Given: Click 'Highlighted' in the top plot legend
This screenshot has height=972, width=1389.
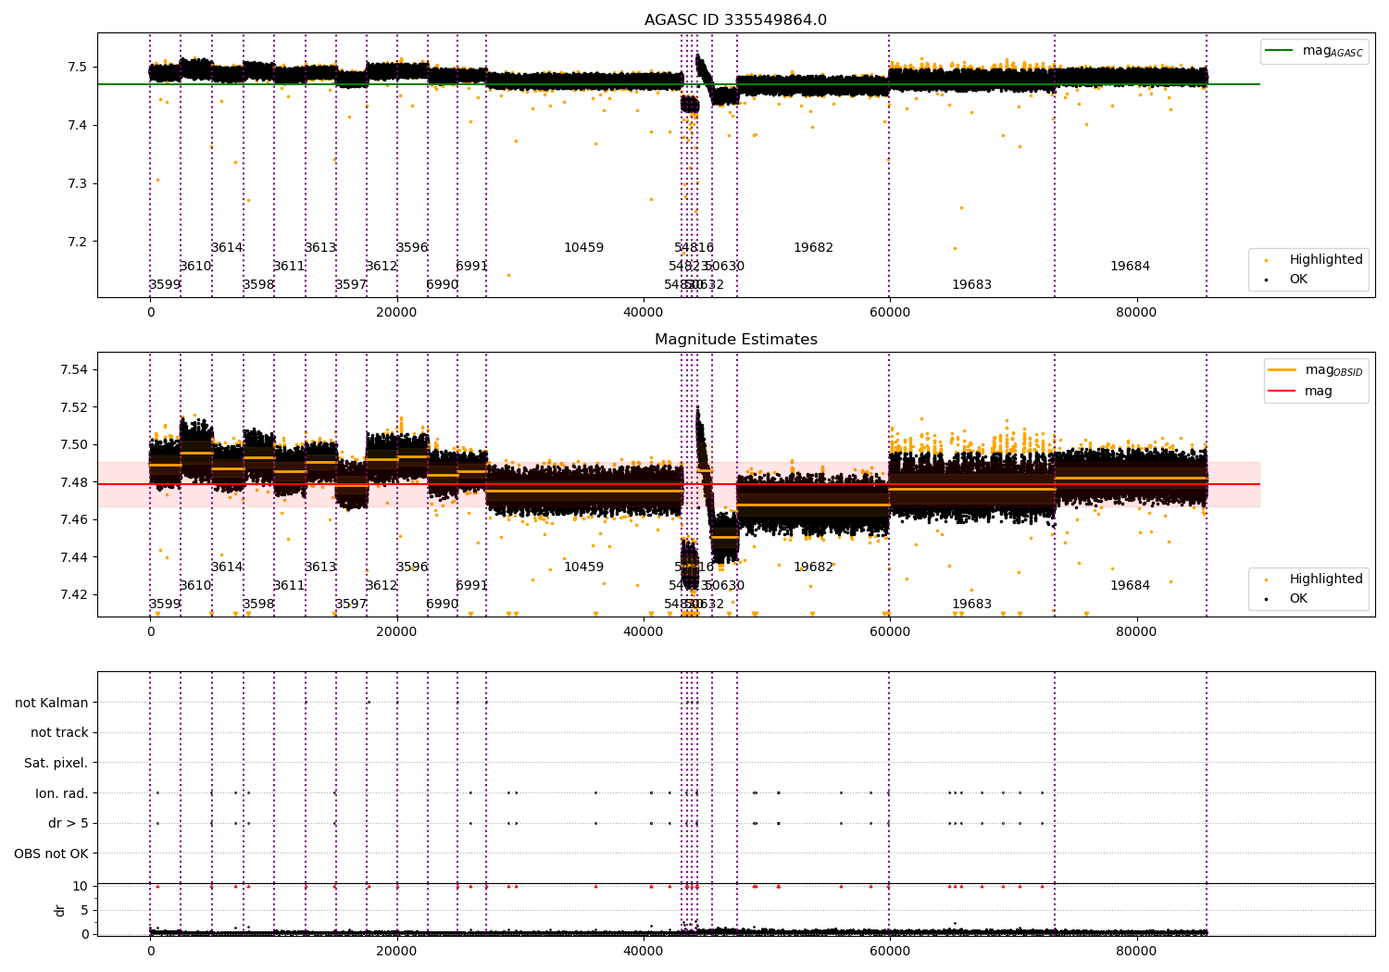Looking at the screenshot, I should click(1326, 260).
